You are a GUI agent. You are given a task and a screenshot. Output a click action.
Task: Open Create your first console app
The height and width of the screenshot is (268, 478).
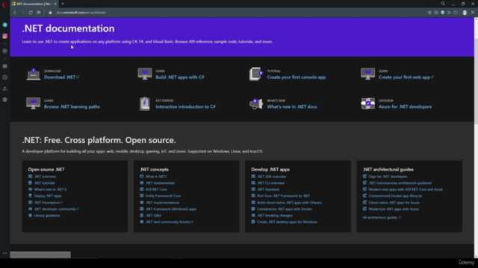coord(297,77)
